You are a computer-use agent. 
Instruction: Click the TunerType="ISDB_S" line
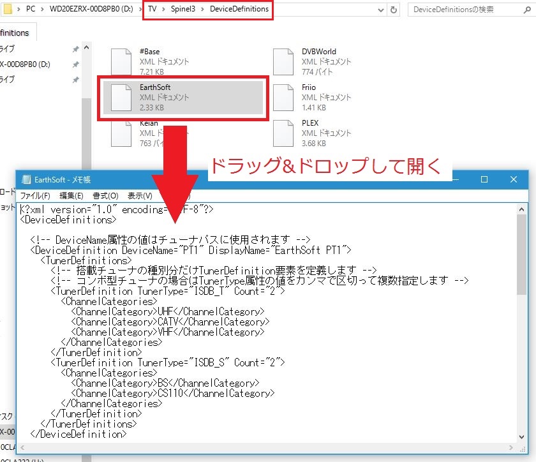[168, 362]
